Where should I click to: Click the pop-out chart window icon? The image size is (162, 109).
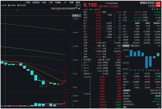pos(79,5)
